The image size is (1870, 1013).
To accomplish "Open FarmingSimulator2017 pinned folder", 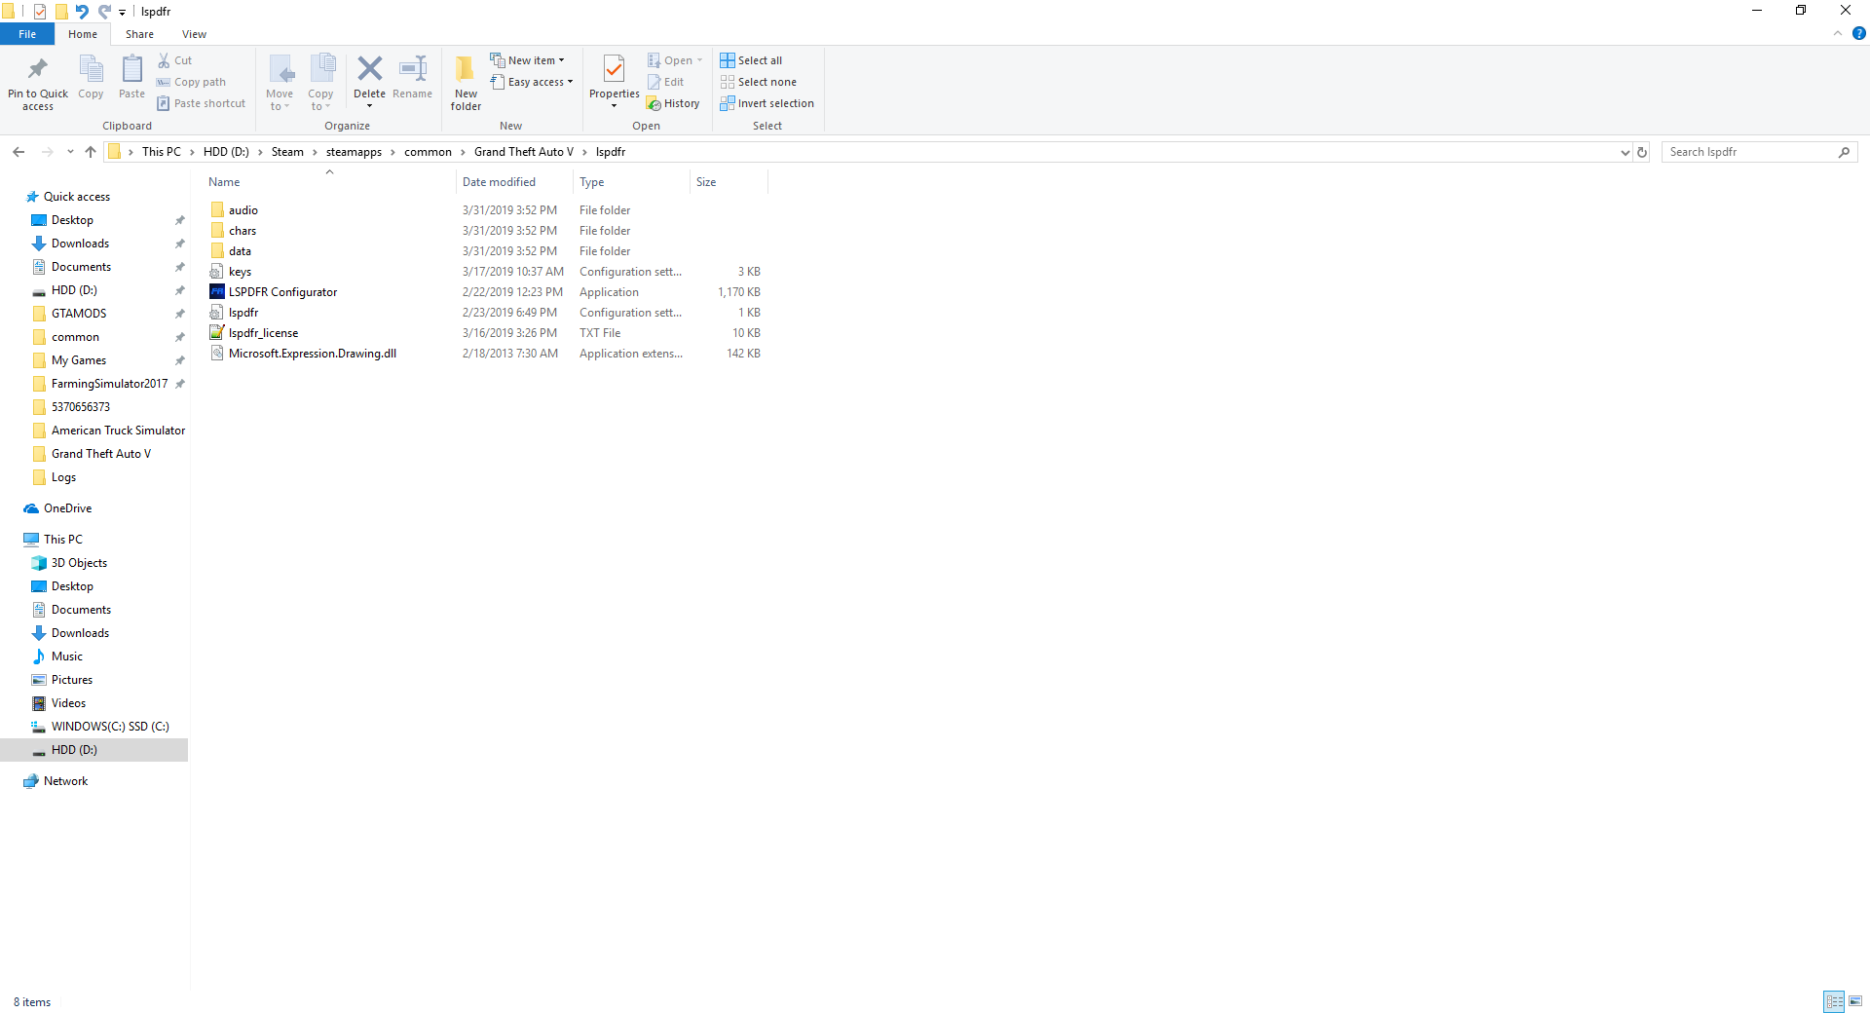I will 109,384.
